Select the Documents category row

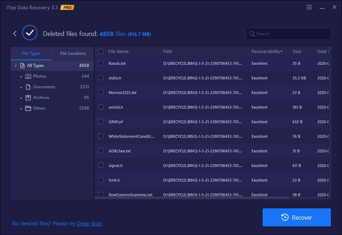pos(52,87)
